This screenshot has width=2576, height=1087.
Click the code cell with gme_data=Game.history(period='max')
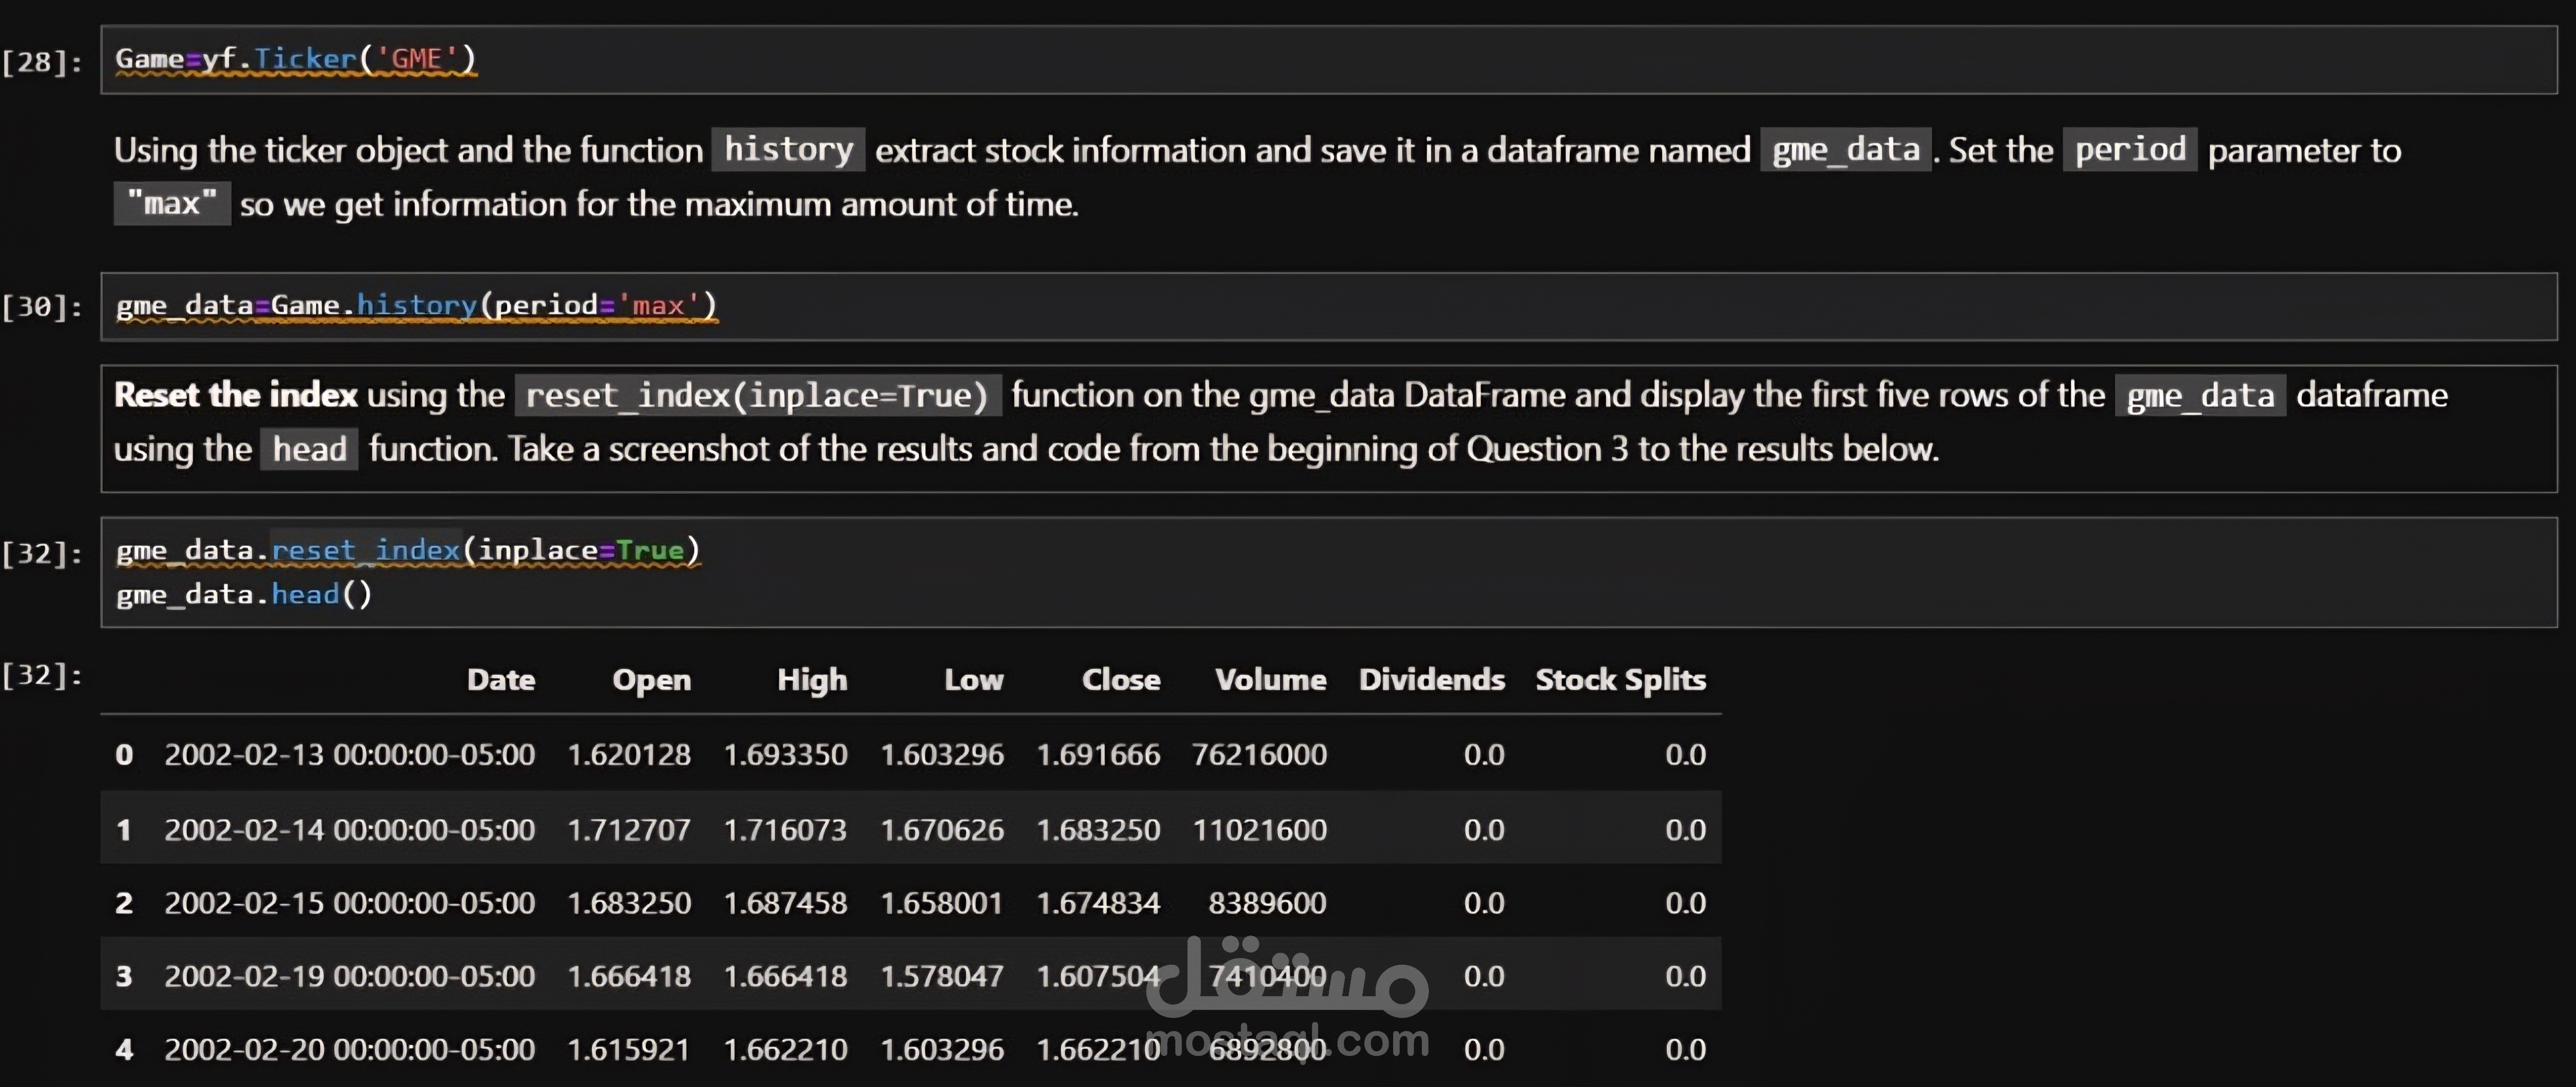[x=1329, y=306]
